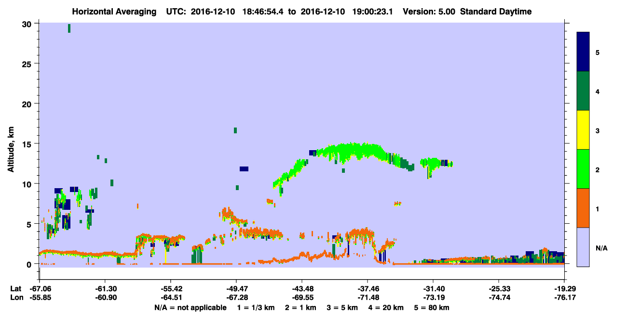Click the 'Lat' row label
Screen dimensions: 627x321
click(16, 289)
